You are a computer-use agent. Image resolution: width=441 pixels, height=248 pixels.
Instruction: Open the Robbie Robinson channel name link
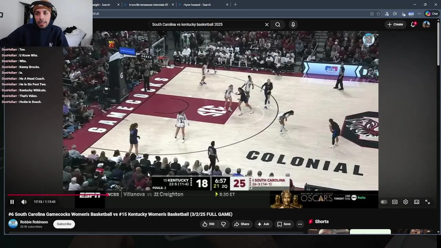pyautogui.click(x=34, y=222)
